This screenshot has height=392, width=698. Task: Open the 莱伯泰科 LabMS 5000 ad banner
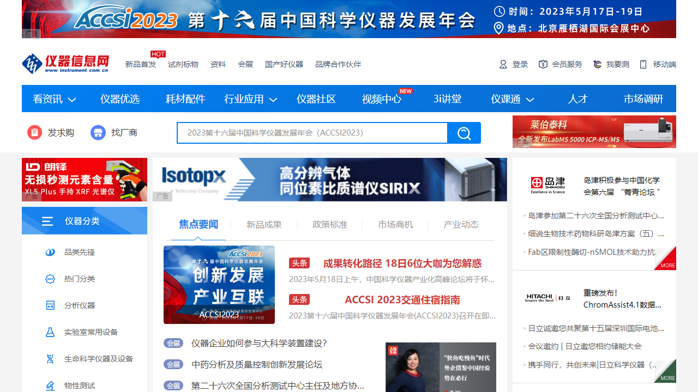click(594, 132)
